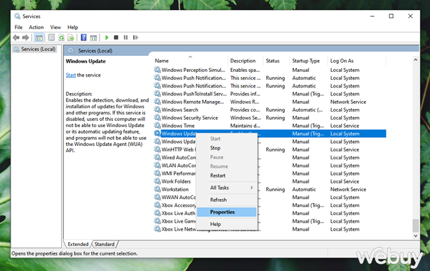
Task: Click gear icon next to Work Folders
Action: pyautogui.click(x=157, y=181)
